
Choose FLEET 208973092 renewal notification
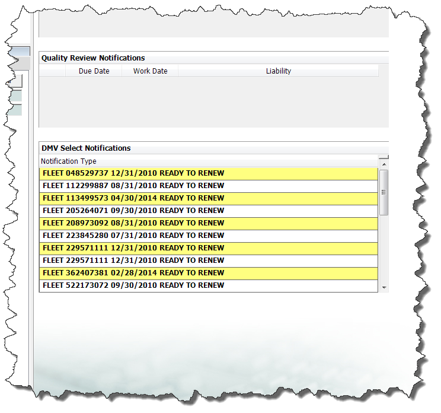click(x=133, y=223)
